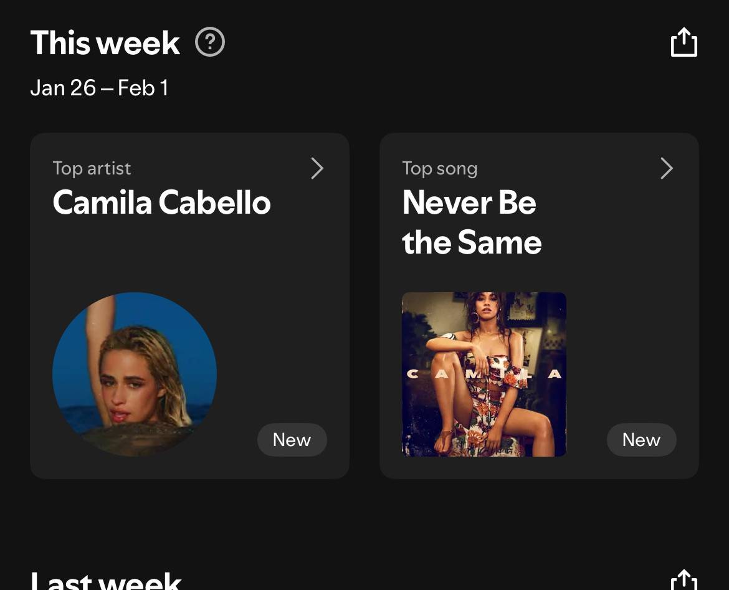This screenshot has width=729, height=590.
Task: Open the help question mark icon
Action: pyautogui.click(x=210, y=43)
